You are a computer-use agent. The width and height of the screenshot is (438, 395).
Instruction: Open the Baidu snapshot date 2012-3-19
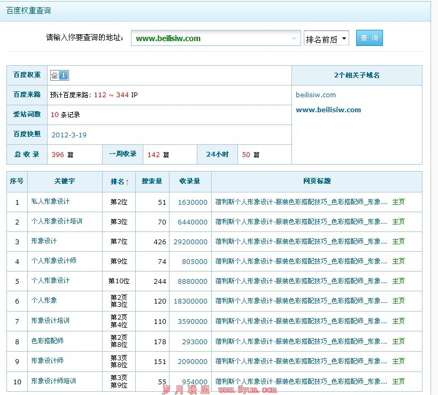[69, 135]
